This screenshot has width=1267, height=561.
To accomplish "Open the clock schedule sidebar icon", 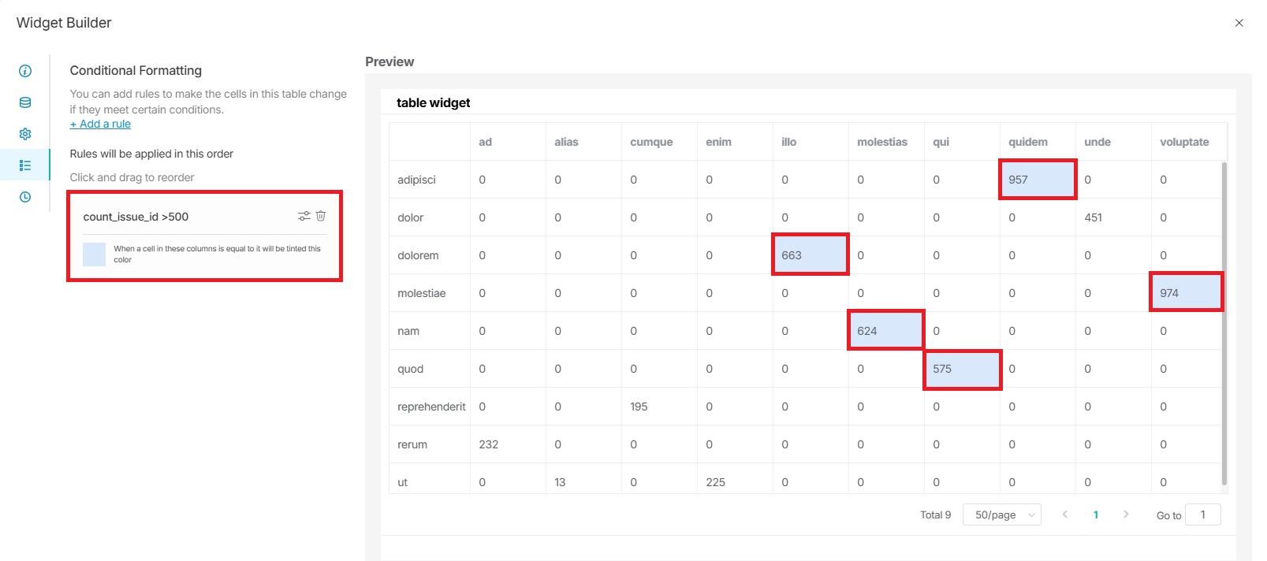I will (x=25, y=197).
